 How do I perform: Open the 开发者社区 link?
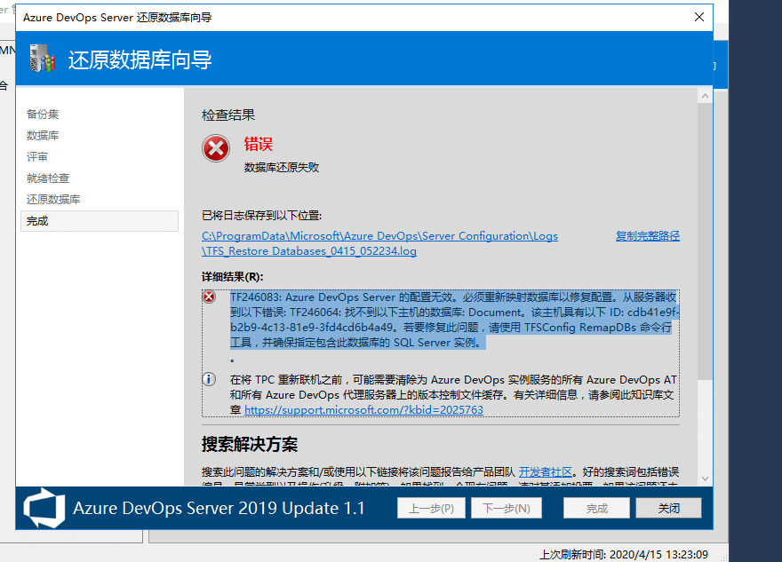tap(546, 471)
